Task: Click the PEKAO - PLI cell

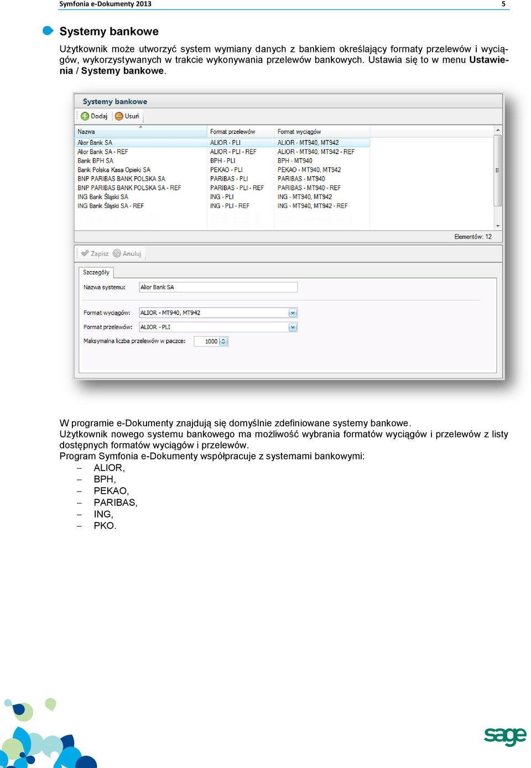Action: pyautogui.click(x=226, y=170)
